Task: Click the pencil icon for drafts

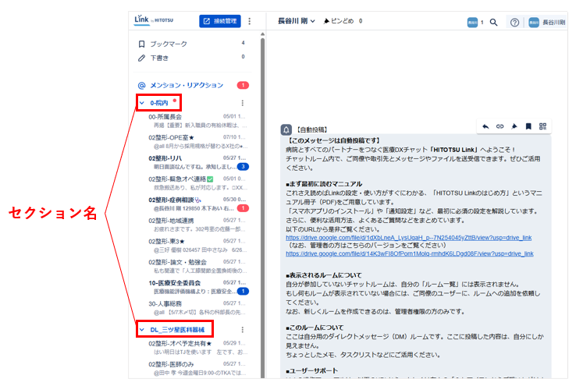Action: (141, 58)
